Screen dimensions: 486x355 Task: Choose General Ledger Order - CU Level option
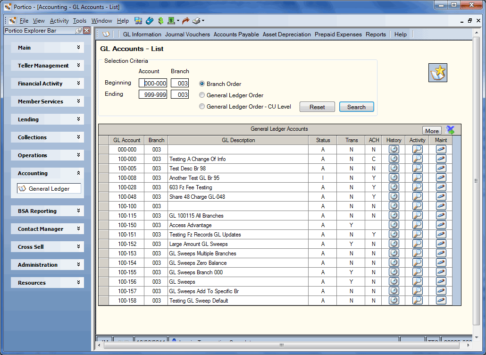[202, 107]
